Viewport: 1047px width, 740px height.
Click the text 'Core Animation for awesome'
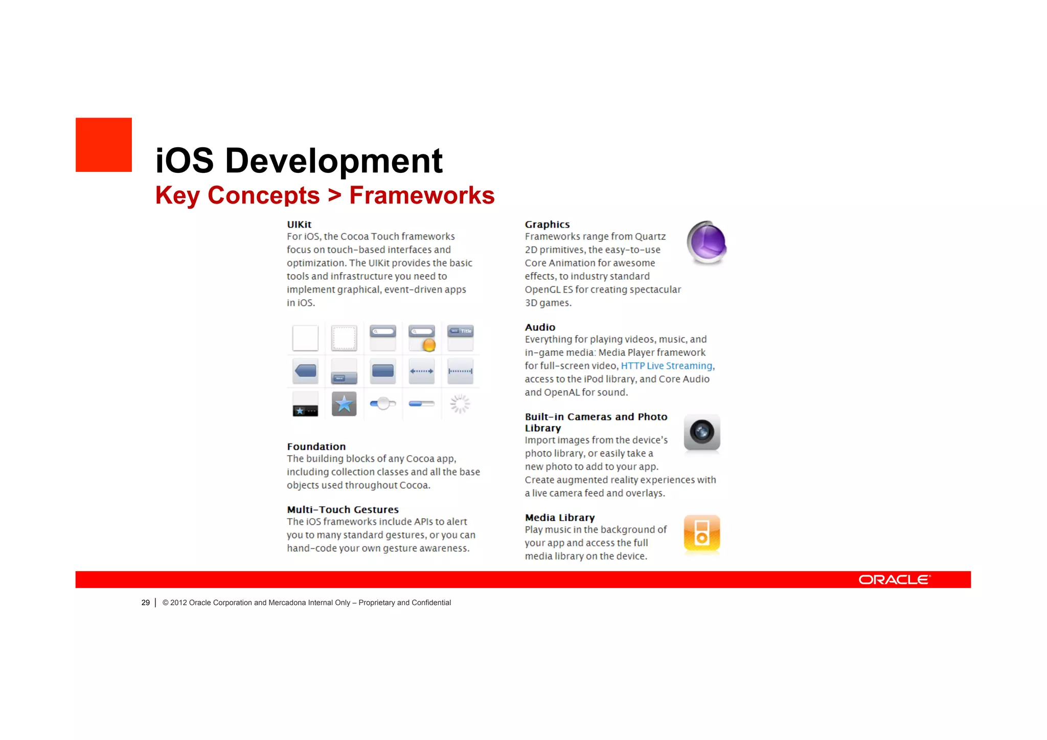pos(590,263)
